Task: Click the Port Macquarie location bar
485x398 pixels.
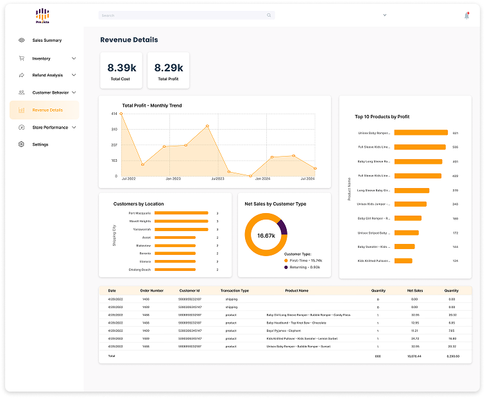Action: pyautogui.click(x=182, y=213)
